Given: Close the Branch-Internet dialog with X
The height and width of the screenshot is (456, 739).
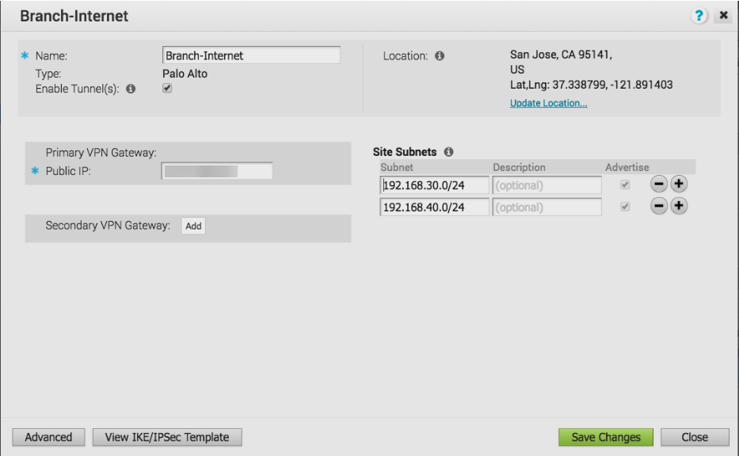Looking at the screenshot, I should [723, 16].
